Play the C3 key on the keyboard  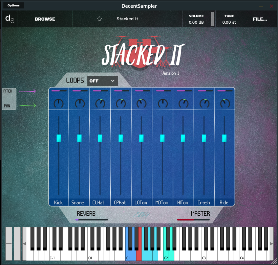pyautogui.click(x=204, y=256)
